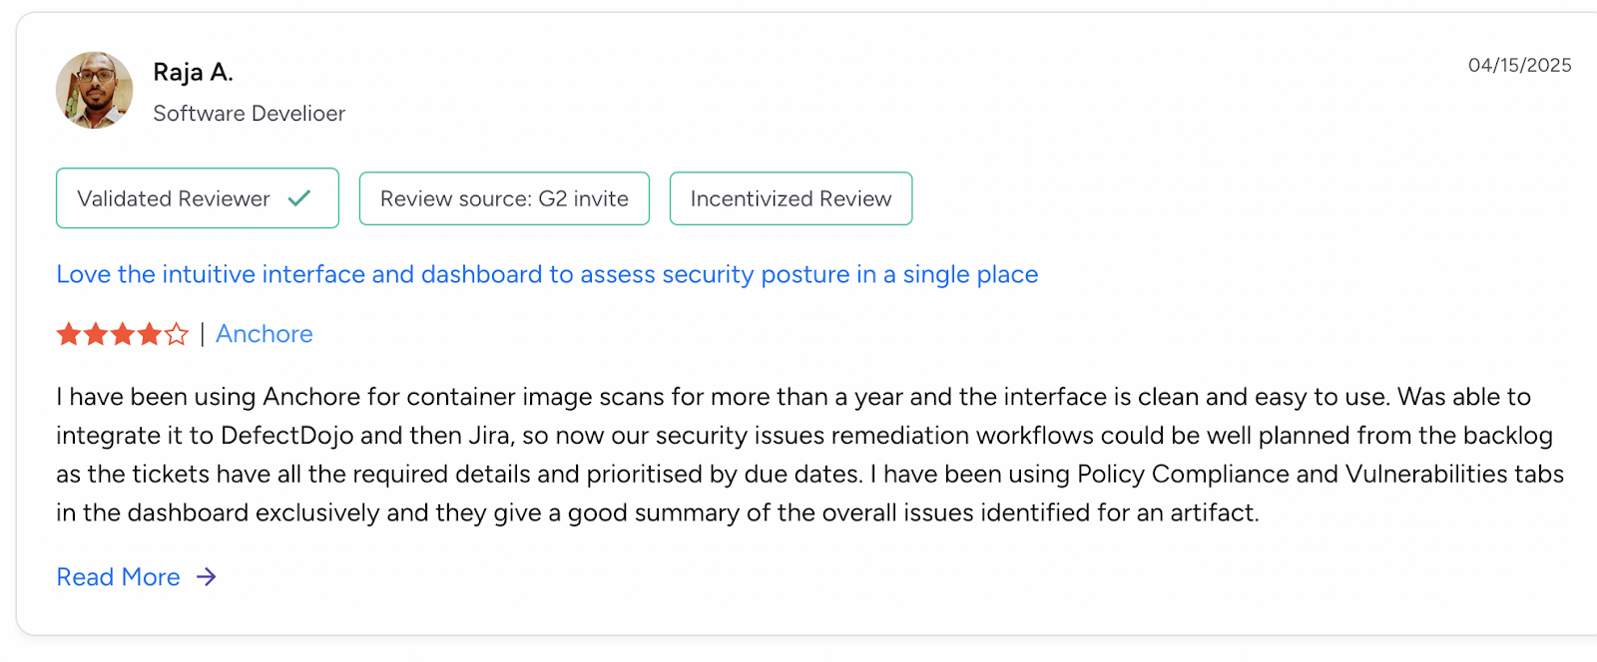Click the Software Develioer job title
The width and height of the screenshot is (1597, 662).
click(x=249, y=114)
